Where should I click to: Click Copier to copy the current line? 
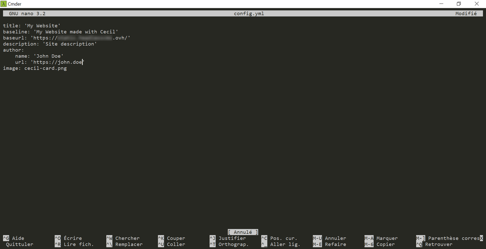(x=386, y=244)
